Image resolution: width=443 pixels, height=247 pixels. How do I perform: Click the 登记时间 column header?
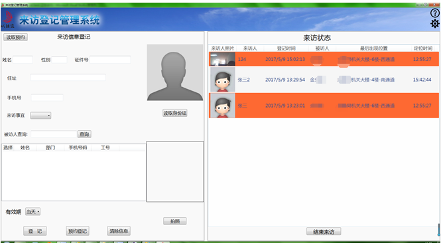(x=286, y=48)
